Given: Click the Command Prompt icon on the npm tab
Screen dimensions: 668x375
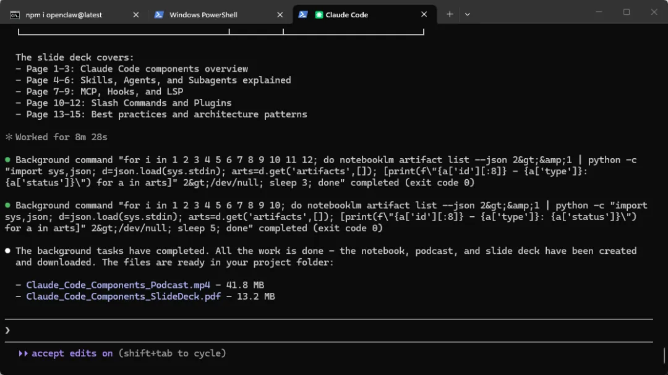Looking at the screenshot, I should pyautogui.click(x=15, y=15).
